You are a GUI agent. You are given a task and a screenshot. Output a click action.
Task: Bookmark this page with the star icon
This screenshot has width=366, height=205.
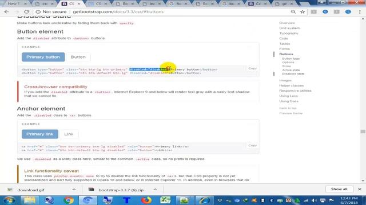click(x=303, y=11)
